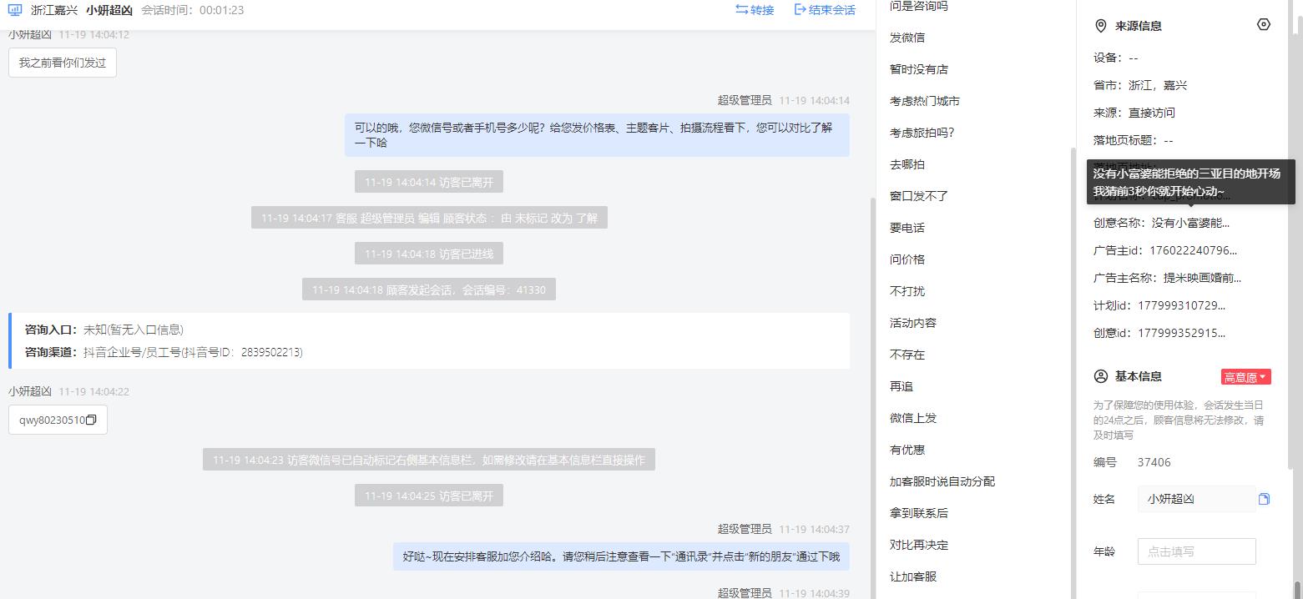Click the 广告主id value
1303x599 pixels.
coord(1193,250)
